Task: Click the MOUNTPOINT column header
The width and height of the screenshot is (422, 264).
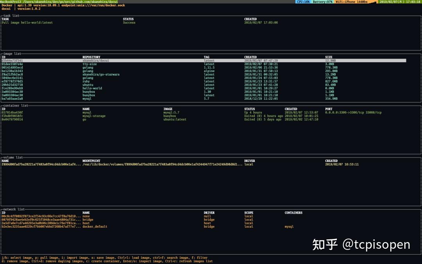Action: tap(91, 161)
